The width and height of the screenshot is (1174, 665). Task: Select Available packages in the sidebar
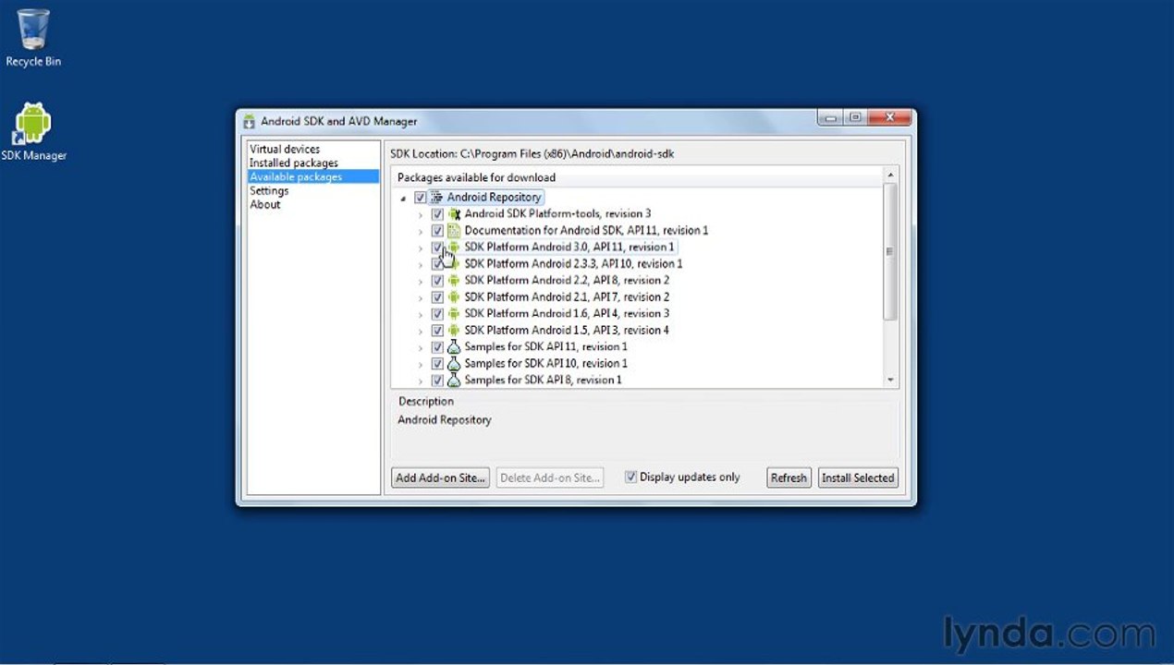(x=313, y=176)
